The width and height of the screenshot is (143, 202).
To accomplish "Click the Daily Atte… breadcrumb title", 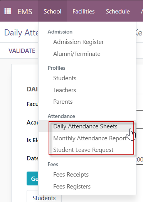I will [x=21, y=33].
